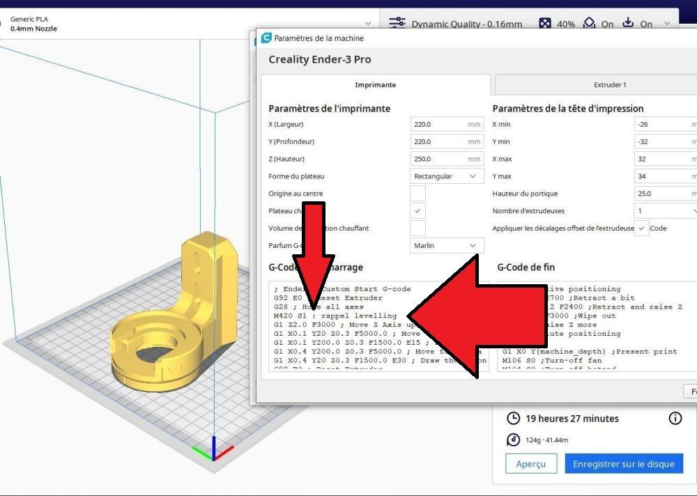Click the G28 home all axes line

click(319, 307)
